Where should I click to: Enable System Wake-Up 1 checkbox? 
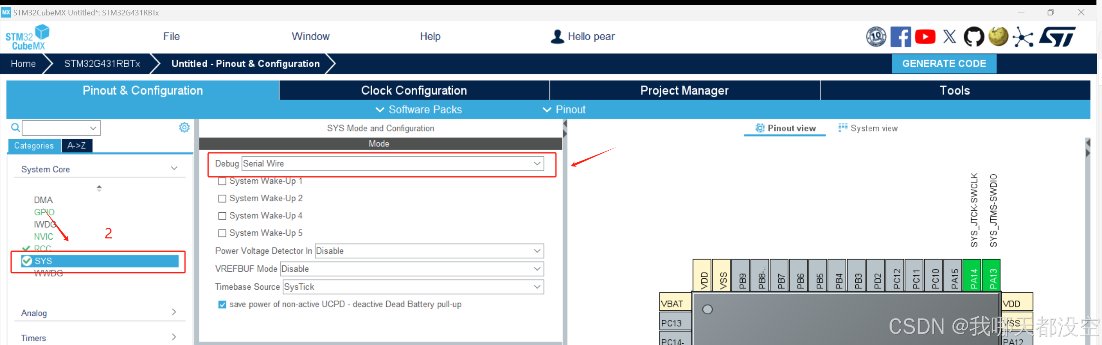(222, 181)
